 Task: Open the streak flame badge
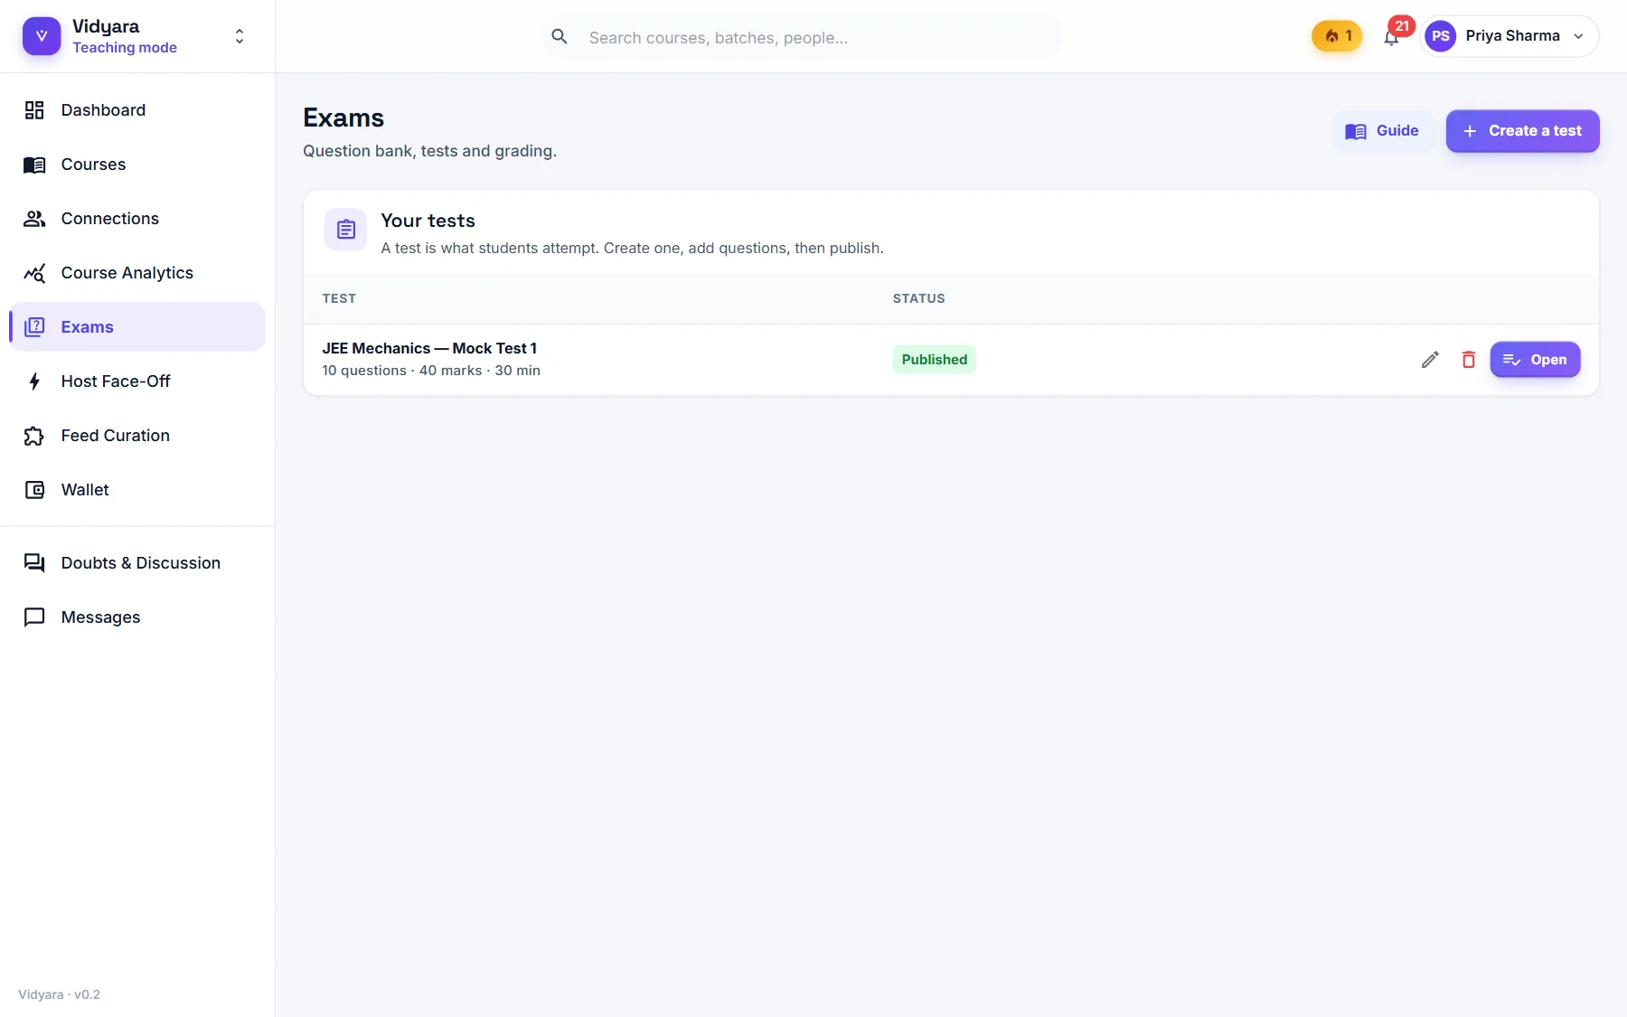[1337, 36]
